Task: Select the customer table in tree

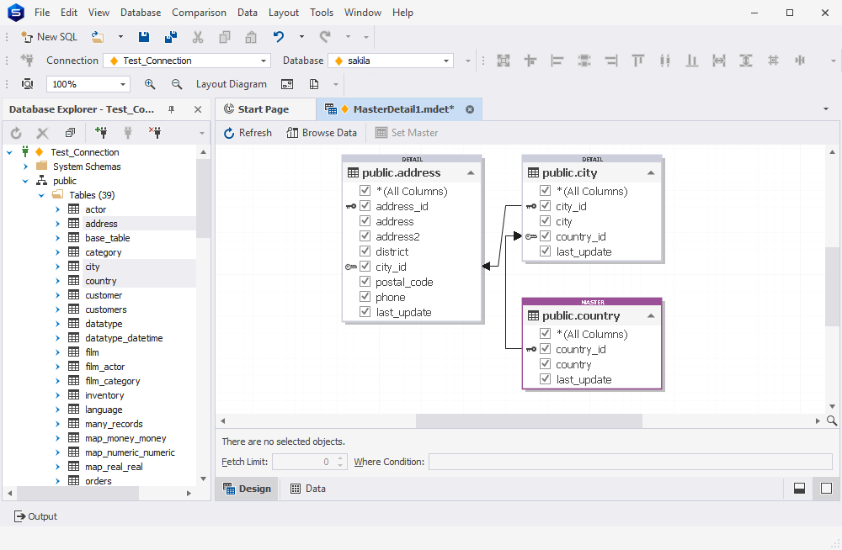Action: click(104, 295)
